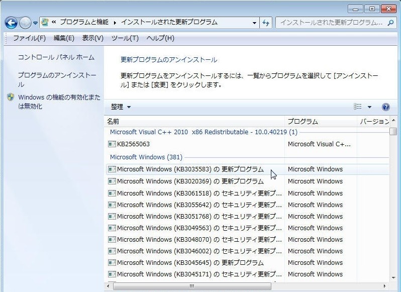Click the icon of KB3045645 row
Image resolution: width=401 pixels, height=292 pixels.
coord(112,262)
